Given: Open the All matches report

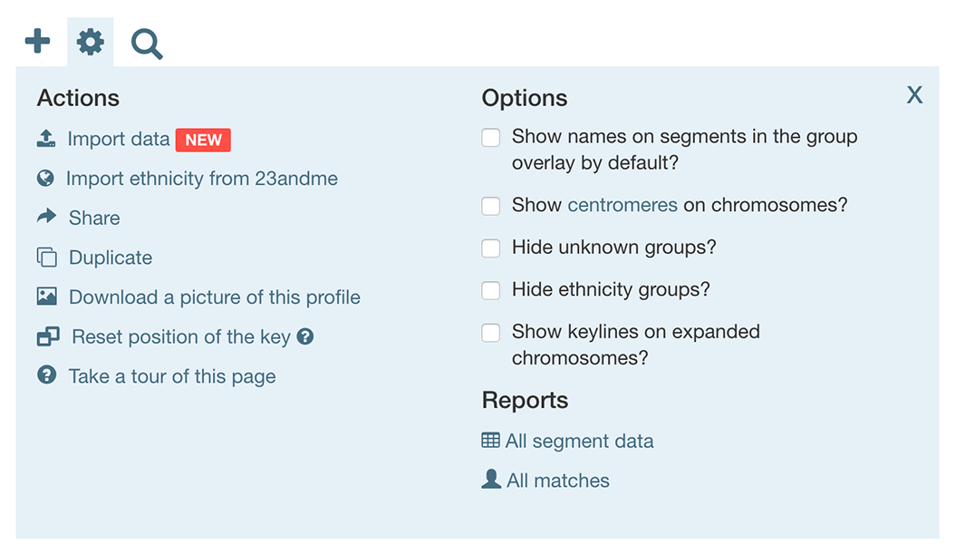Looking at the screenshot, I should [x=556, y=480].
